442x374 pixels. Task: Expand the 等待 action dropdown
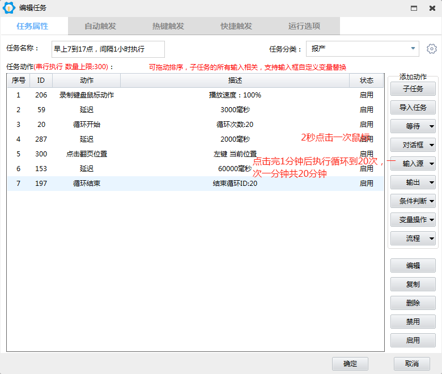(413, 126)
